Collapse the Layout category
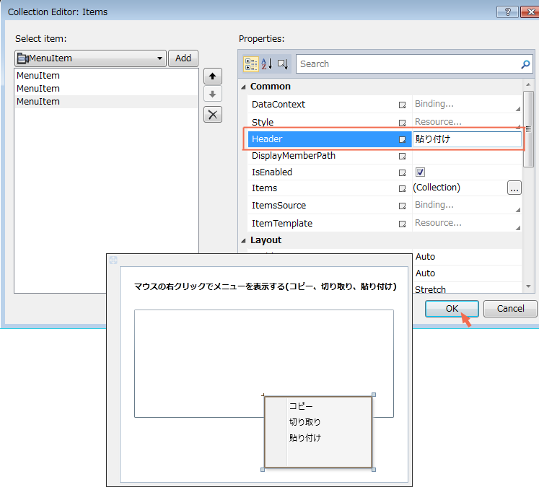 click(243, 240)
